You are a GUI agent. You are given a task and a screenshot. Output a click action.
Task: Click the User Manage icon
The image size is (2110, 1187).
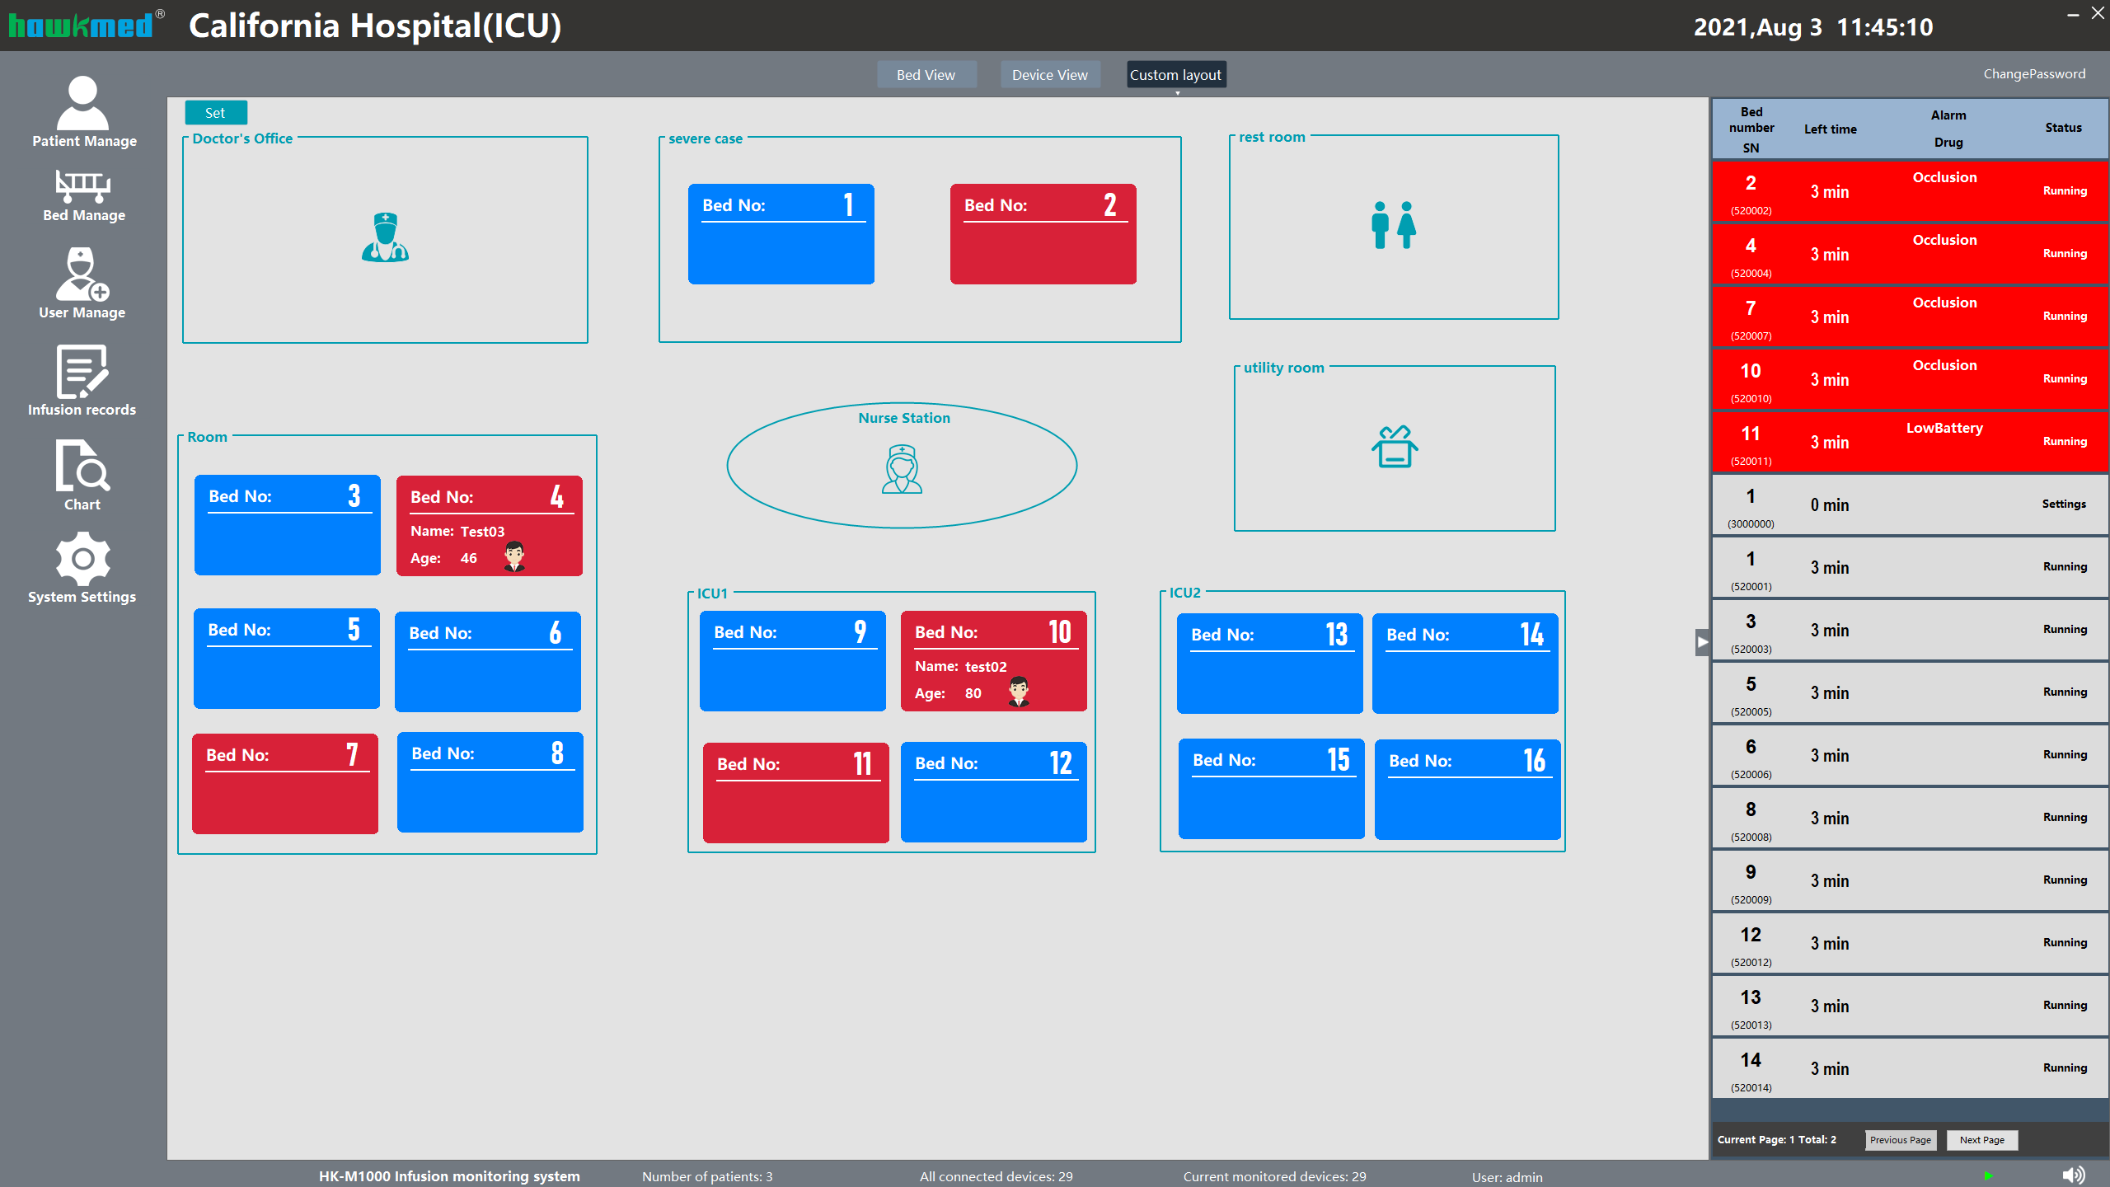point(82,283)
